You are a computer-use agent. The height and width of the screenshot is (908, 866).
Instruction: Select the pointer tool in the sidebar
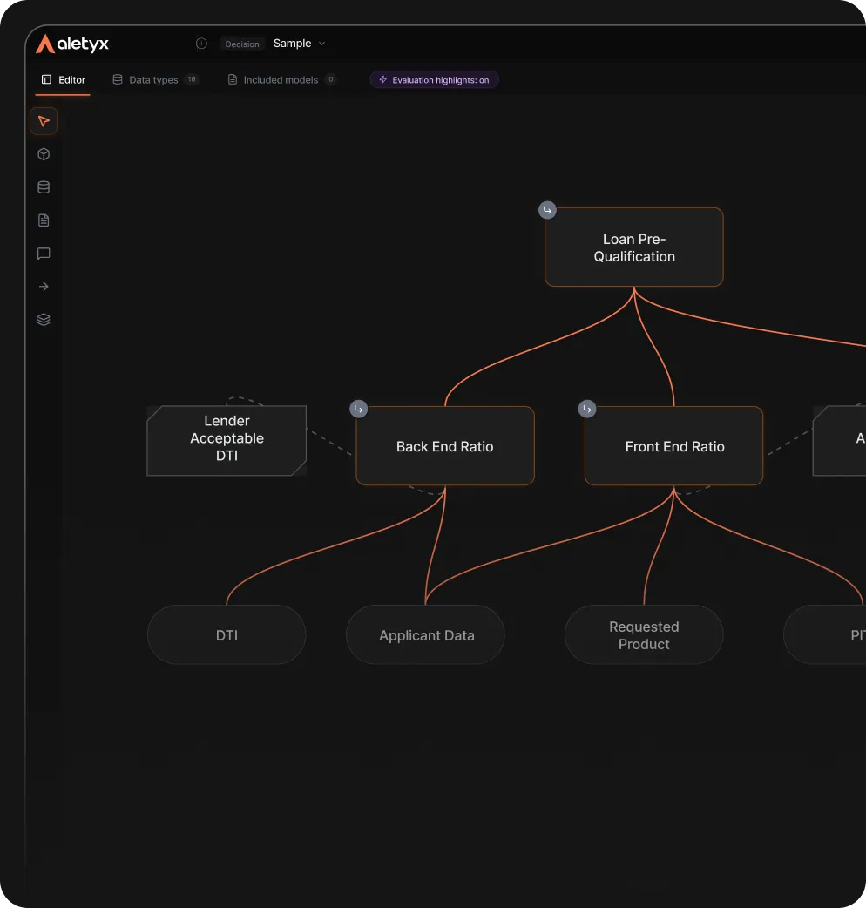tap(44, 121)
